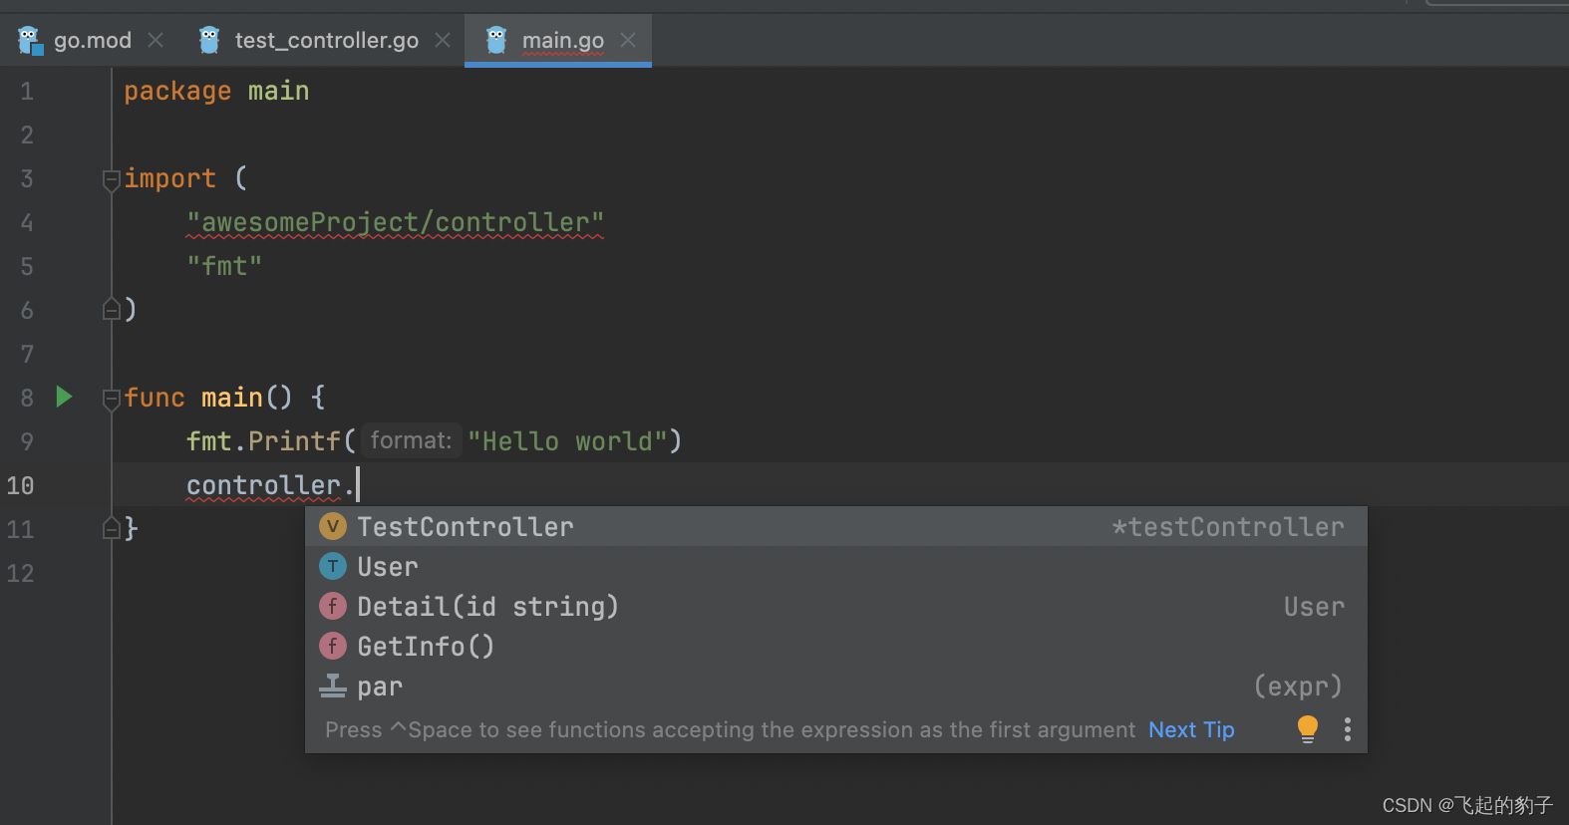
Task: Click the import keyword on line 3
Action: 169,178
